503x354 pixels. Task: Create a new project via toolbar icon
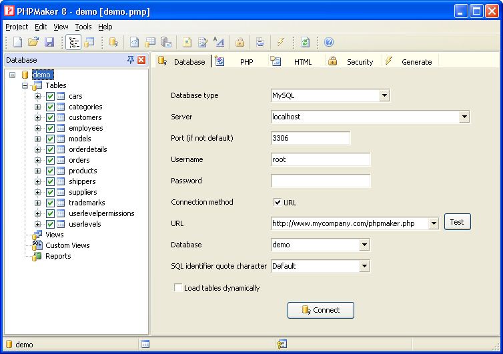point(17,42)
